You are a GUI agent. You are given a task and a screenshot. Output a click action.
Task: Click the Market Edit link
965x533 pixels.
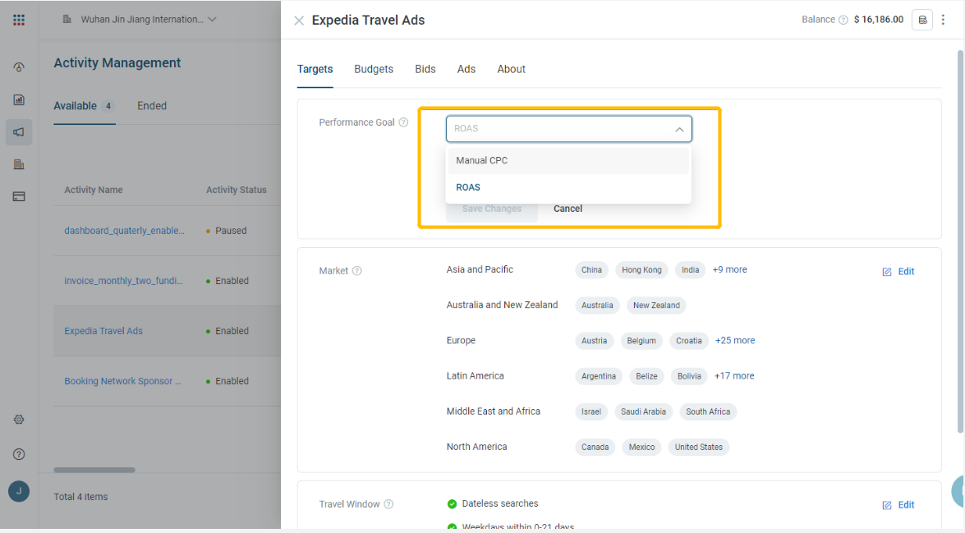[906, 271]
